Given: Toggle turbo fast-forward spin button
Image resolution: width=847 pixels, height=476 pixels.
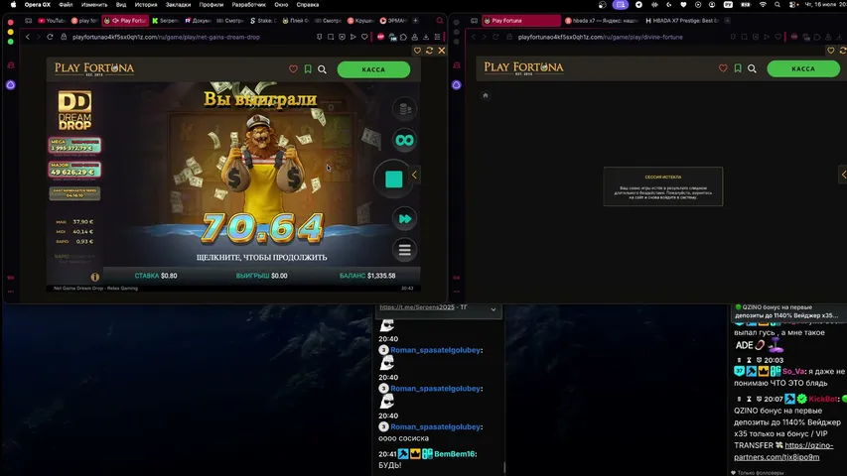Looking at the screenshot, I should point(404,218).
